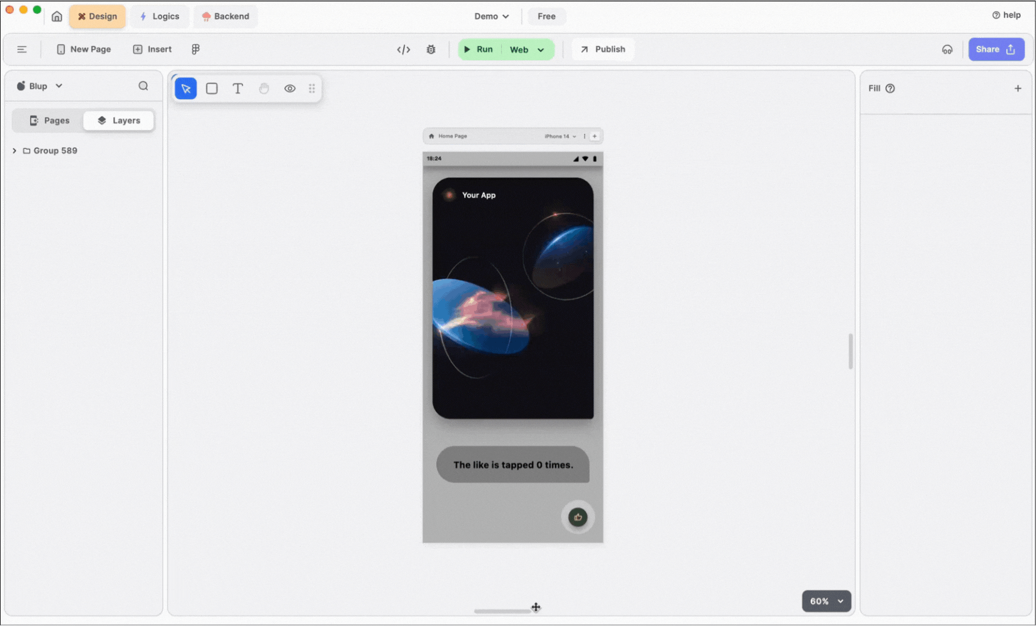Viewport: 1036px width, 626px height.
Task: Open the code view icon
Action: (404, 50)
